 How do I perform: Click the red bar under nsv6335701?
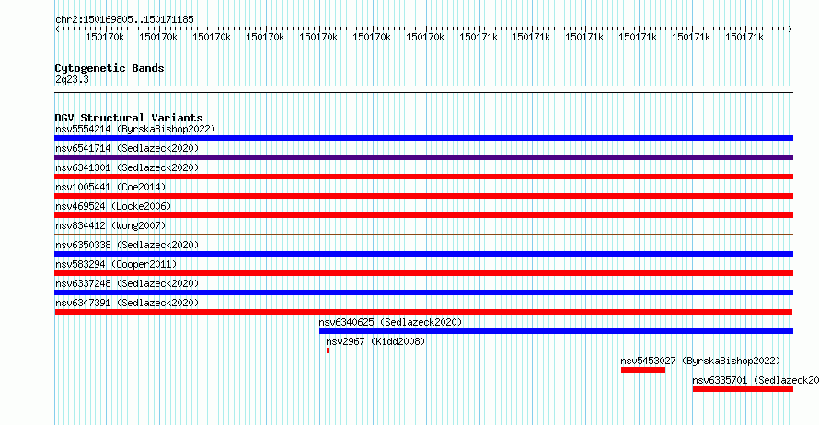pyautogui.click(x=743, y=389)
